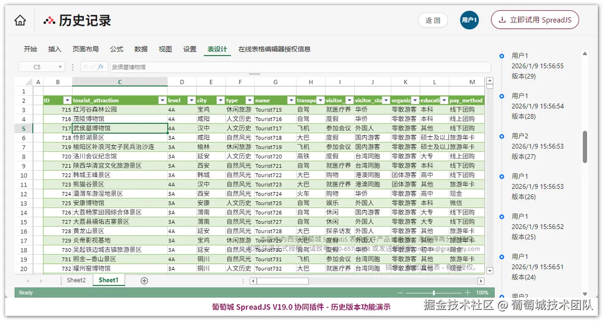Open the 公式 ribbon tab
The width and height of the screenshot is (603, 321).
117,49
